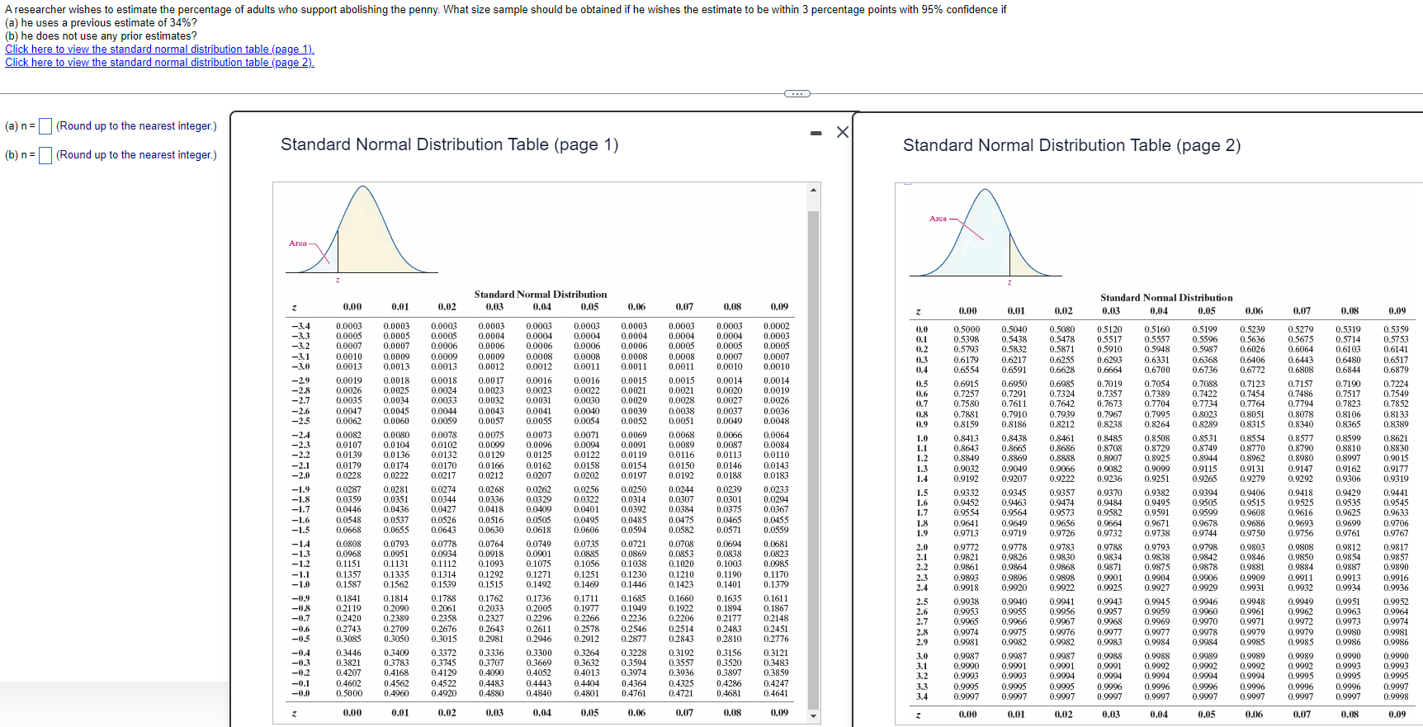Minimize the page 1 table popup

coord(816,133)
